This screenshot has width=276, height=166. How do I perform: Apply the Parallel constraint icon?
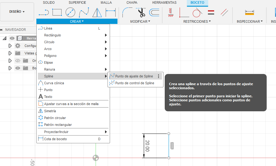click(x=224, y=12)
